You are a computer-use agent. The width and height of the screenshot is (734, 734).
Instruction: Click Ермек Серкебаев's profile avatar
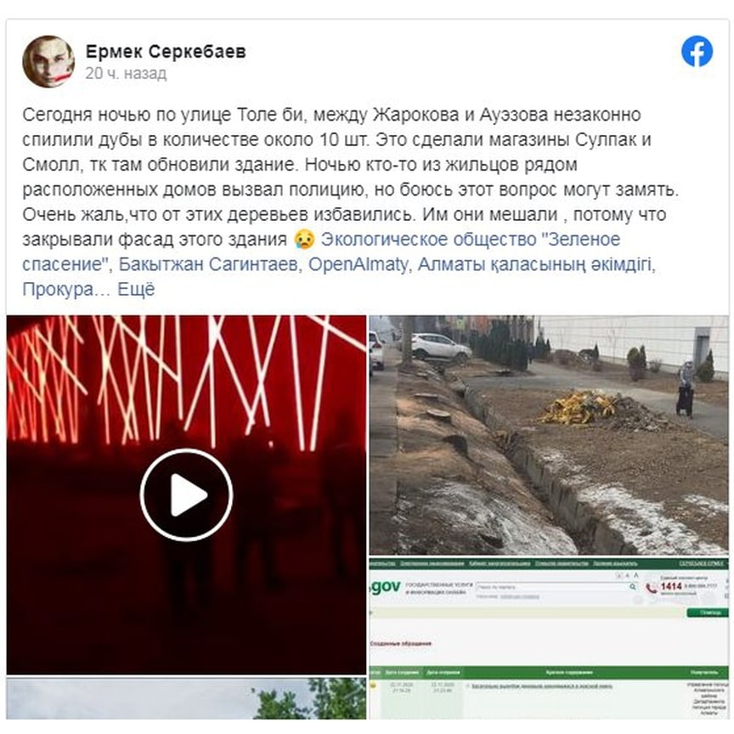point(48,61)
